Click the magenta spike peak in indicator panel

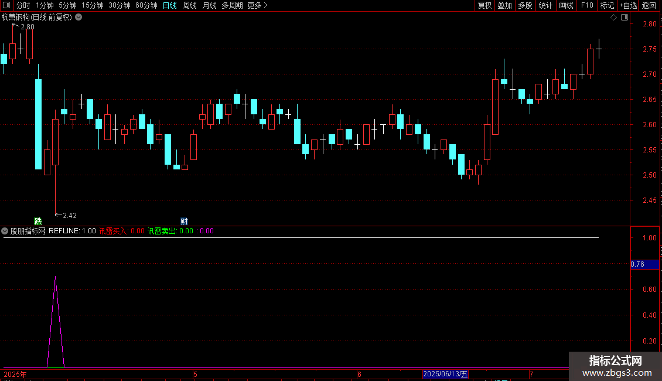coord(55,277)
